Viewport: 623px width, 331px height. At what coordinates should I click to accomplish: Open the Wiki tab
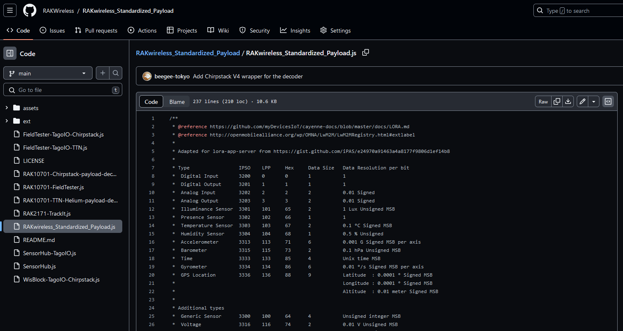tap(218, 31)
